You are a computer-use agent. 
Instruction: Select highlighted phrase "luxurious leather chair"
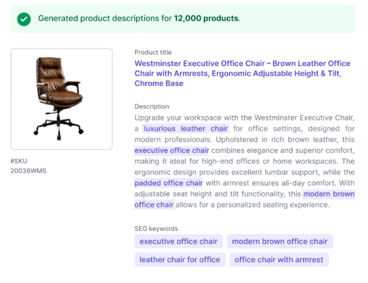tap(186, 129)
